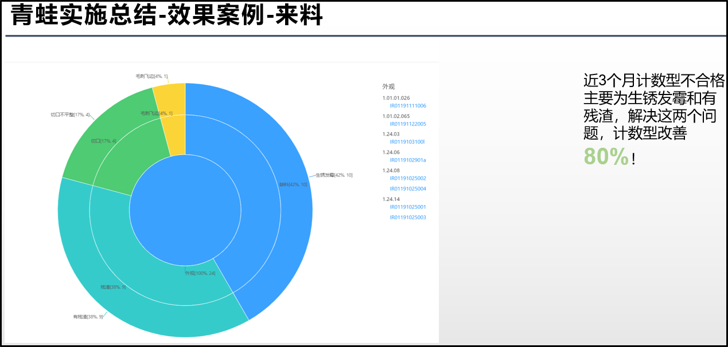Open link IR01191025004

coord(408,189)
